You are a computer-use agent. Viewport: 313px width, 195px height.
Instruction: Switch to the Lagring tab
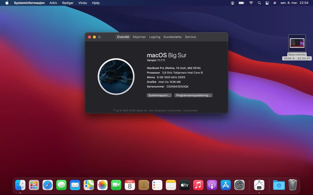pos(155,37)
